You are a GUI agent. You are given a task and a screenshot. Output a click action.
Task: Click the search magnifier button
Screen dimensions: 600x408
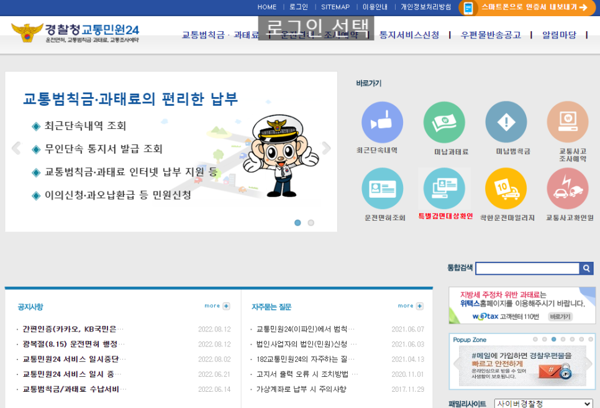click(586, 268)
